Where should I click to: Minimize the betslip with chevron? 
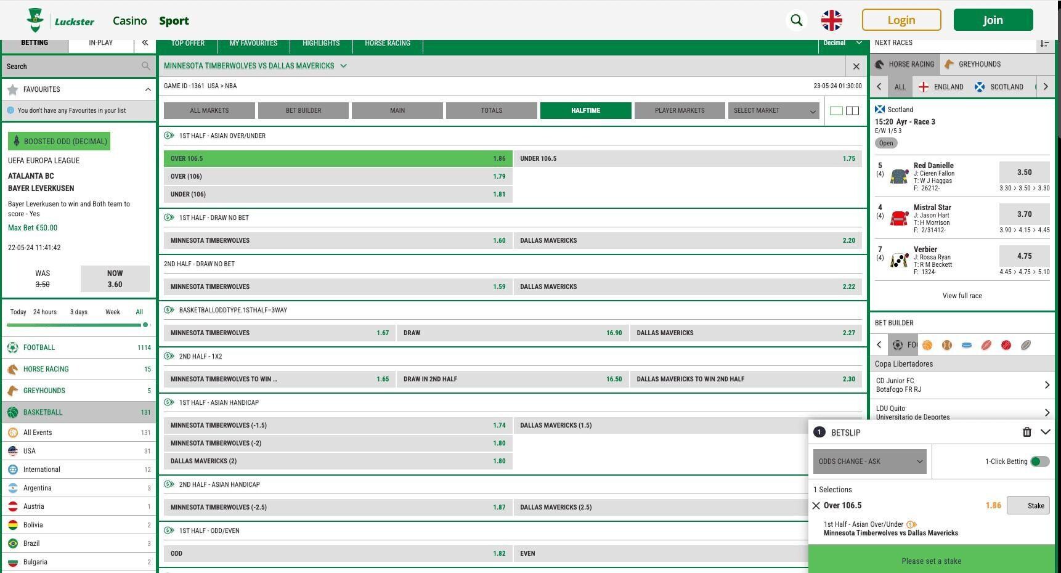pos(1045,433)
